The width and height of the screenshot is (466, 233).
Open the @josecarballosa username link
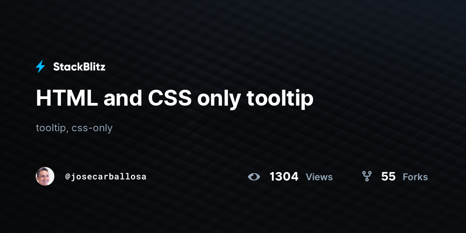click(x=106, y=177)
